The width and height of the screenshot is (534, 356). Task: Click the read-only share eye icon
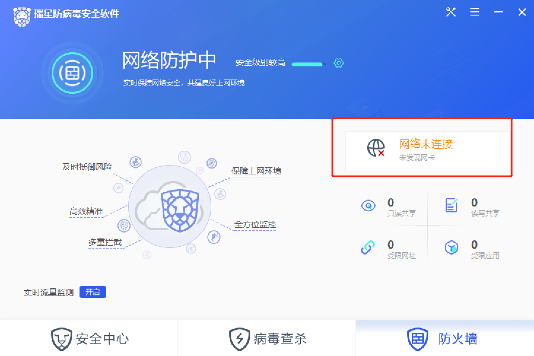(368, 206)
